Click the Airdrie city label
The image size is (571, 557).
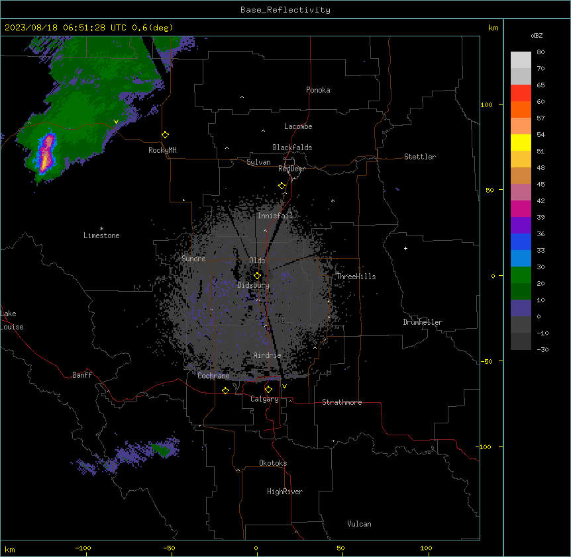(268, 355)
